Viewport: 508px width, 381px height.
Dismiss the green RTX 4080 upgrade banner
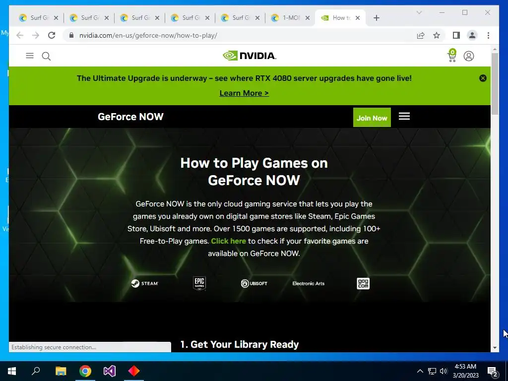coord(483,78)
